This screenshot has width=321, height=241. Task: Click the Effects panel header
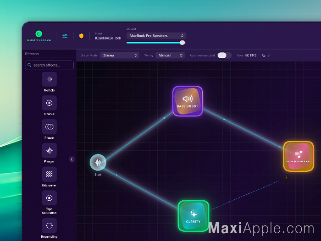point(32,54)
